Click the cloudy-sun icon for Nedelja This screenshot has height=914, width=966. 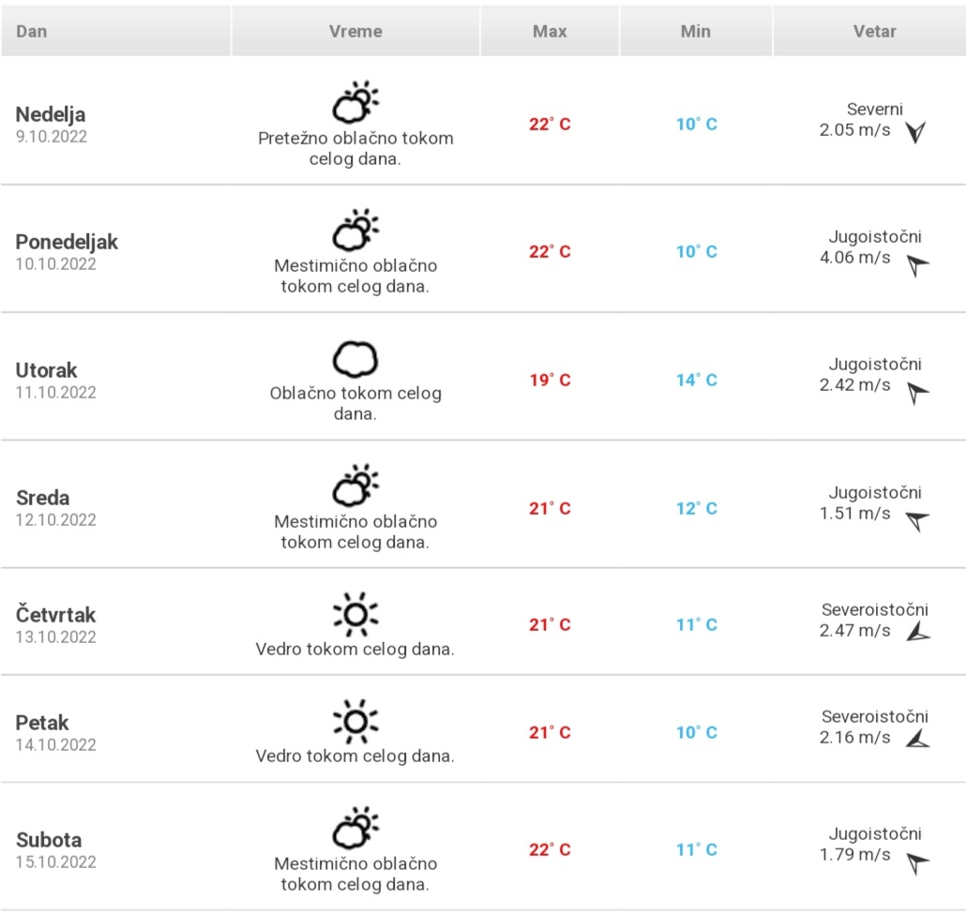coord(355,102)
